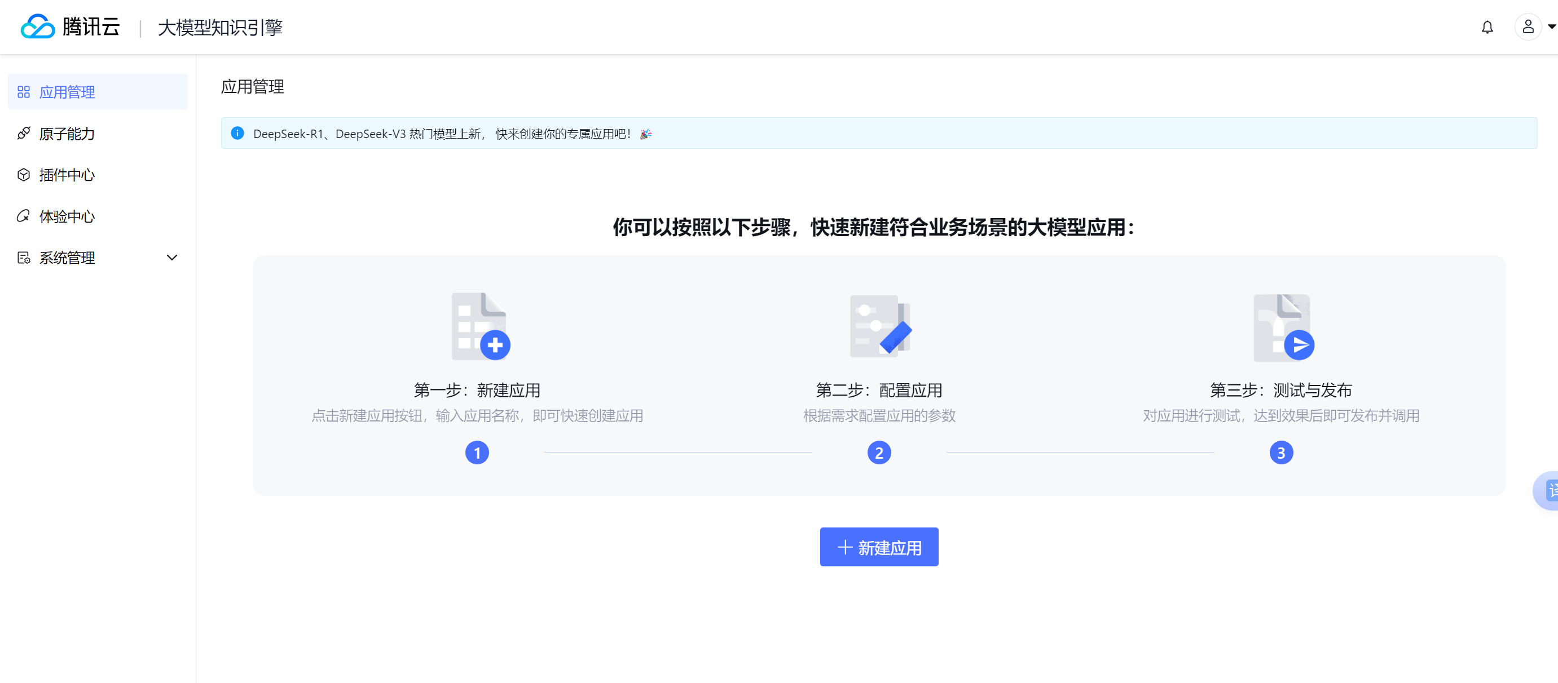The height and width of the screenshot is (683, 1558).
Task: Click the 应用管理 page heading
Action: click(252, 86)
